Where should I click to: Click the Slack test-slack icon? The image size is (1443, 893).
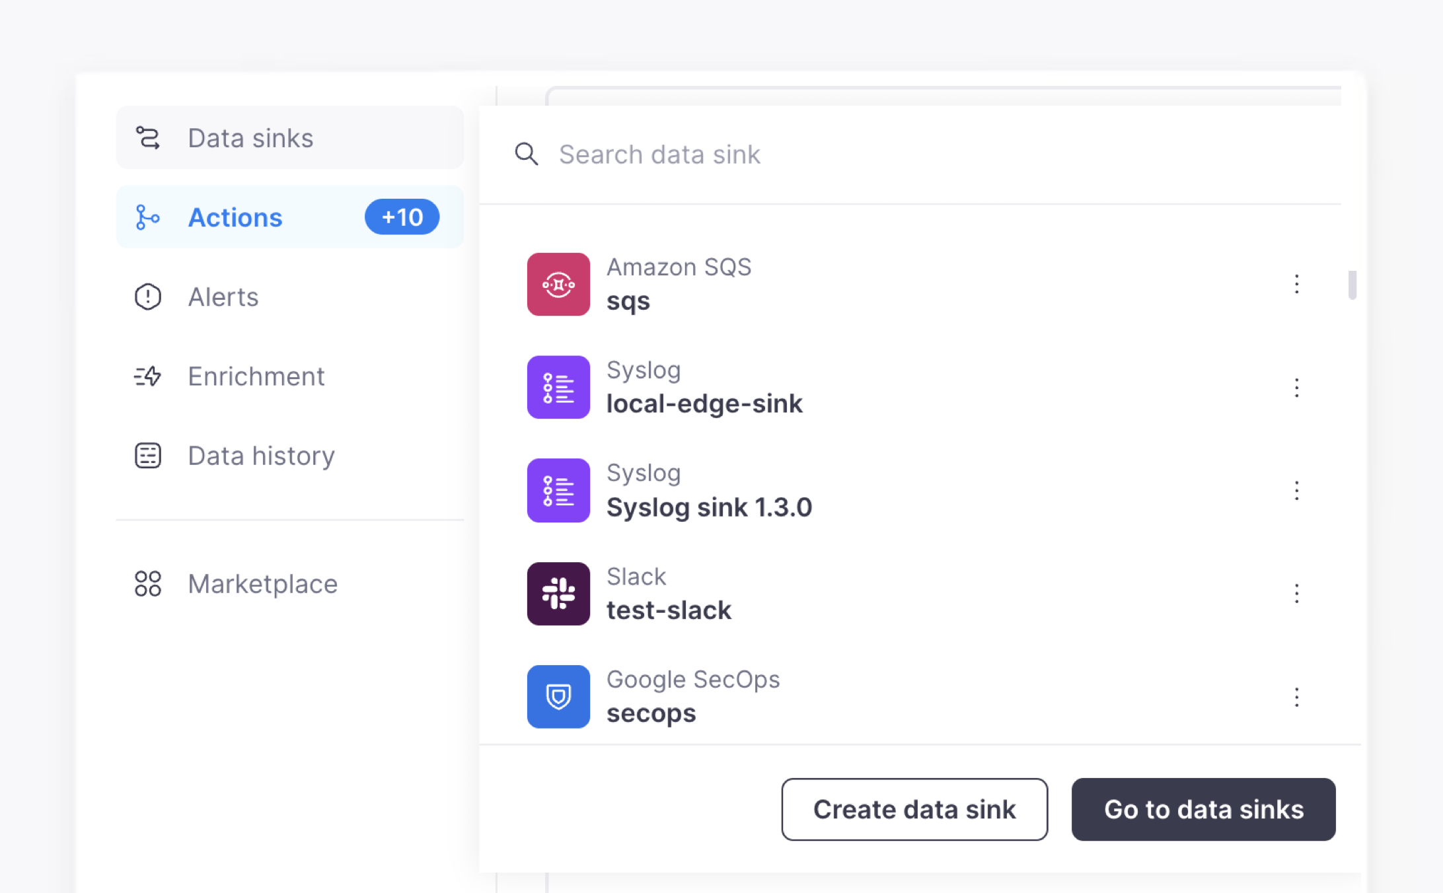[x=558, y=593]
